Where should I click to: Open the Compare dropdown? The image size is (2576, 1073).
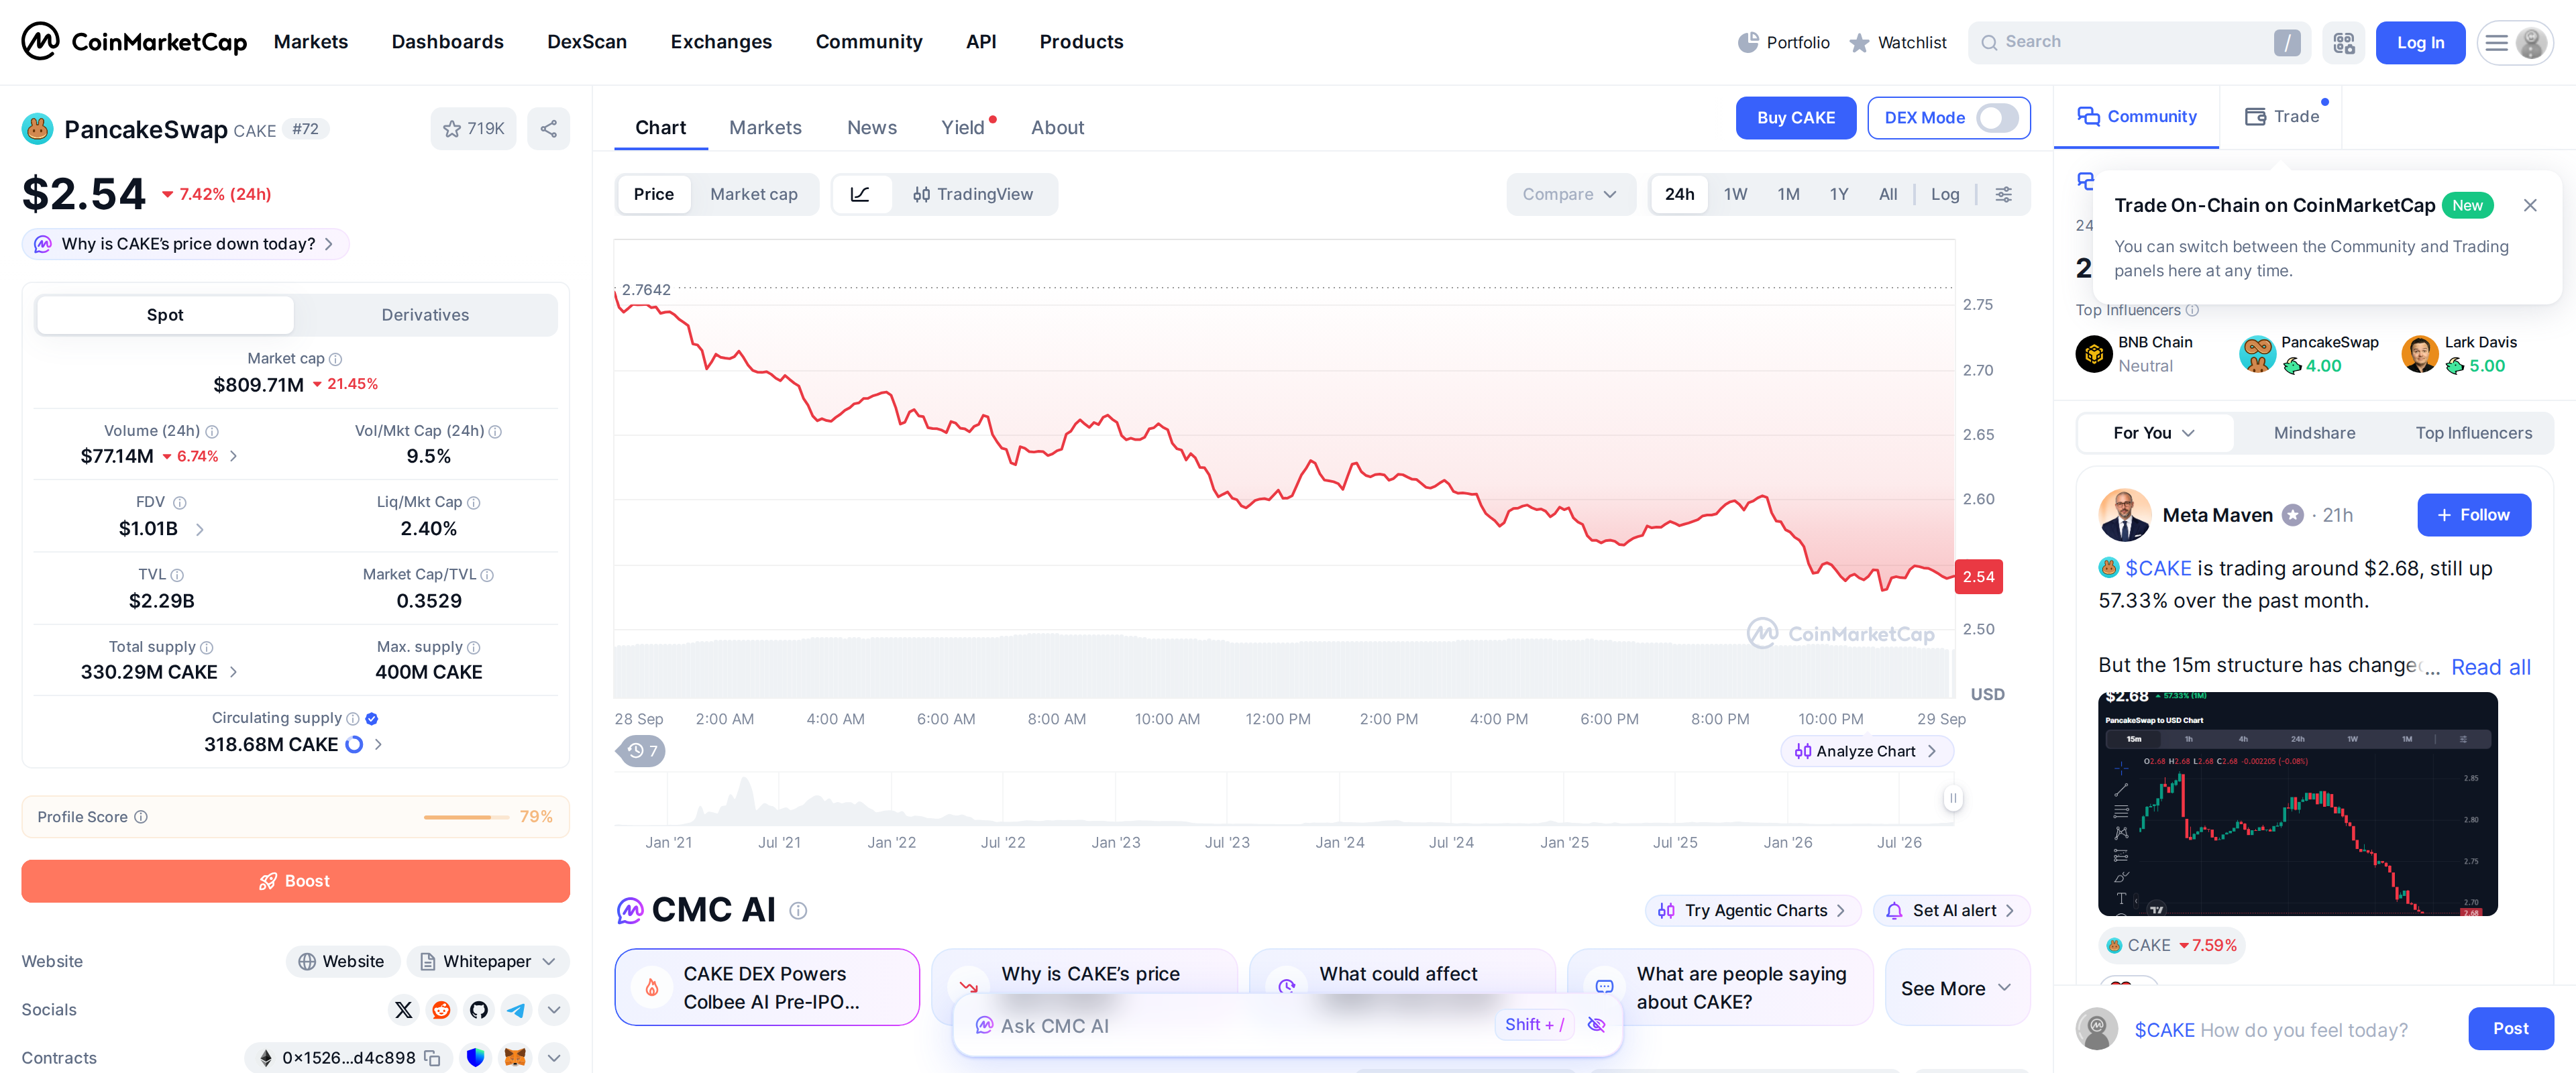(1570, 194)
